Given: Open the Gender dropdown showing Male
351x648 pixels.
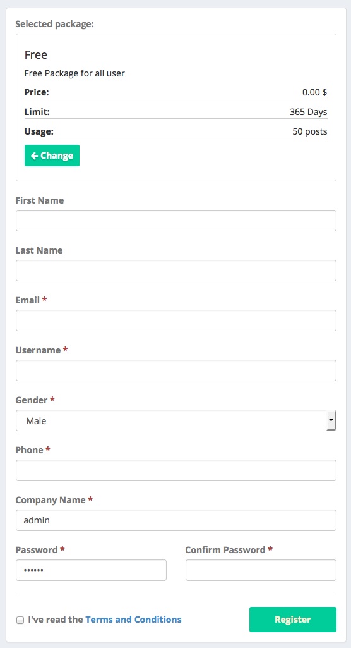Looking at the screenshot, I should 175,420.
